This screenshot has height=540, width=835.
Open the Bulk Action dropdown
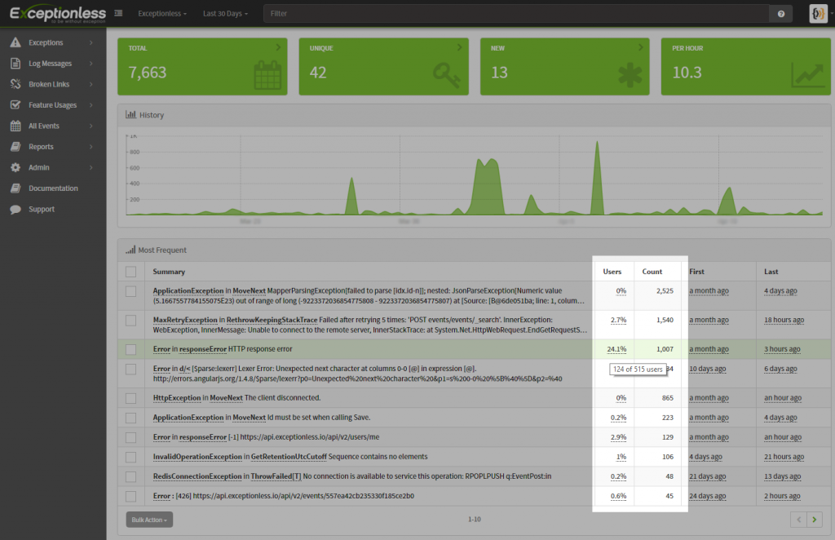(x=149, y=519)
